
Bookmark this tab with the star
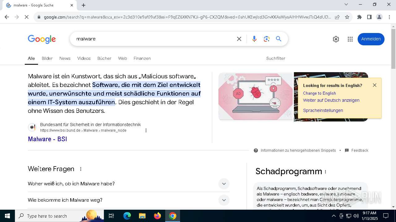tap(347, 17)
